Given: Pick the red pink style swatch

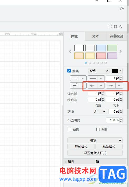Looking at the screenshot, I should tap(101, 56).
